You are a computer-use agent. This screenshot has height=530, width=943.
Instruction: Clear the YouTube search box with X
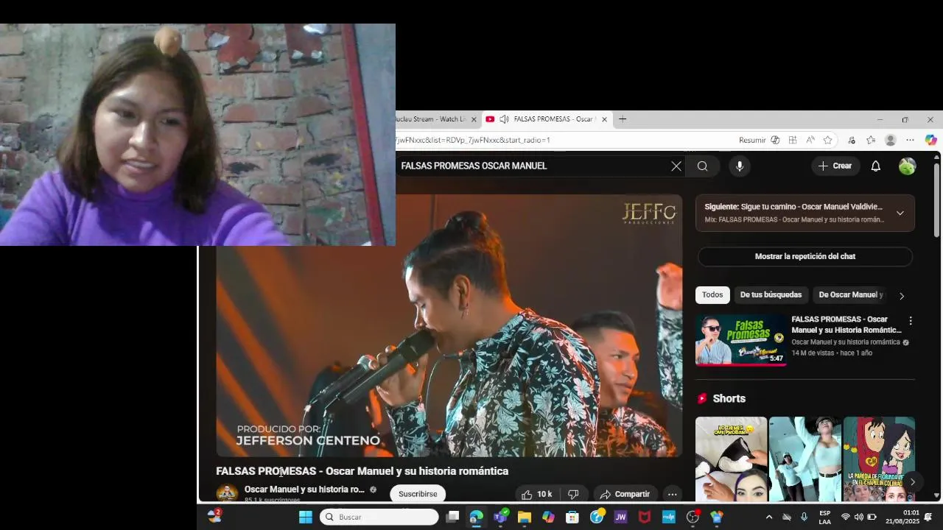point(676,166)
